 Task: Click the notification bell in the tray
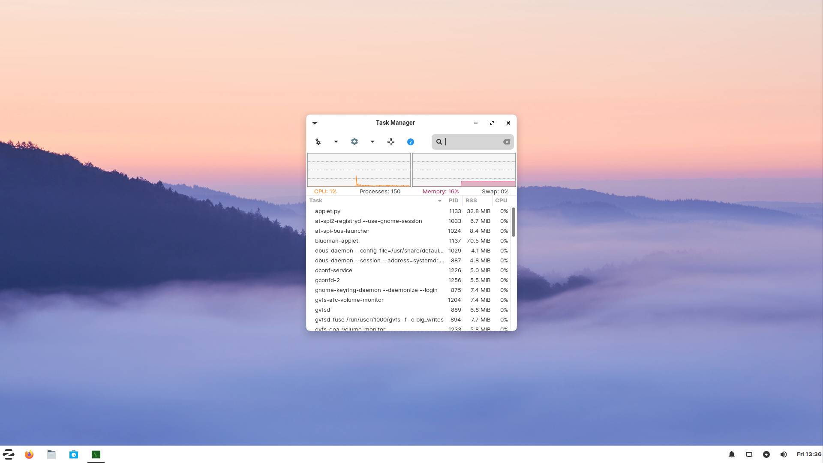(x=731, y=454)
